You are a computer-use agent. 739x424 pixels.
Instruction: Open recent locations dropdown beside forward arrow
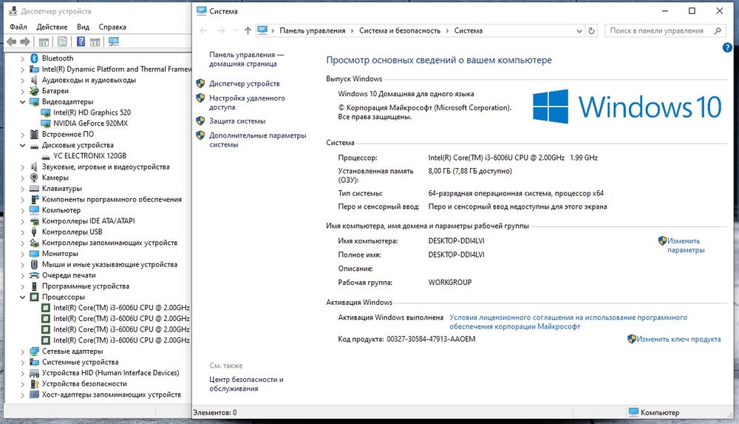tap(235, 30)
